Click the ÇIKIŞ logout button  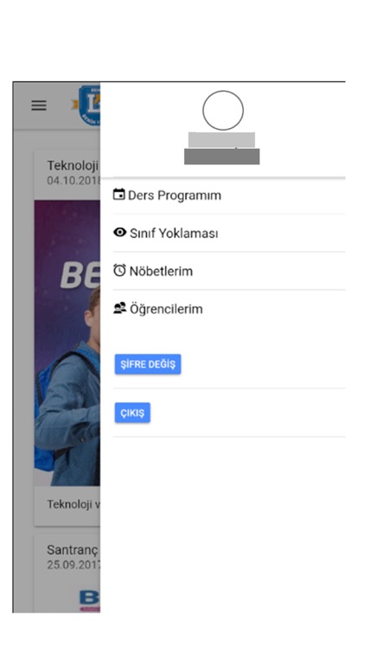click(x=132, y=413)
